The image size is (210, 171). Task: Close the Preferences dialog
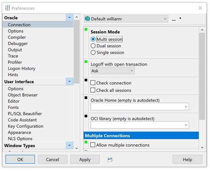[200, 8]
